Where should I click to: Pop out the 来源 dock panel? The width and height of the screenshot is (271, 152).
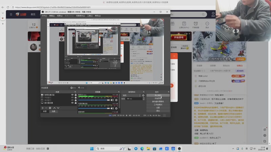pyautogui.click(x=75, y=92)
